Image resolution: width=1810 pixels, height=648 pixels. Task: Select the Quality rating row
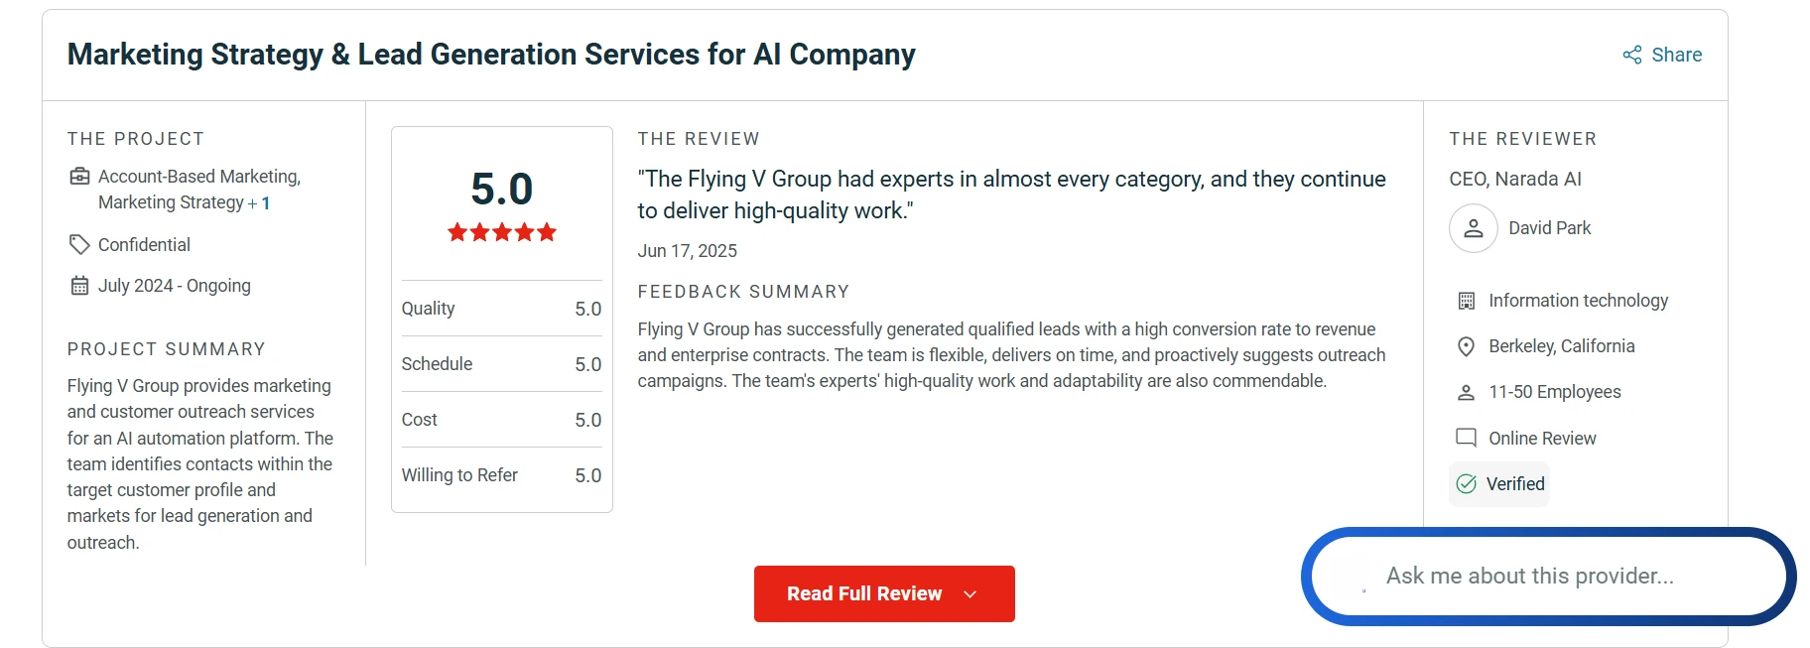(501, 309)
